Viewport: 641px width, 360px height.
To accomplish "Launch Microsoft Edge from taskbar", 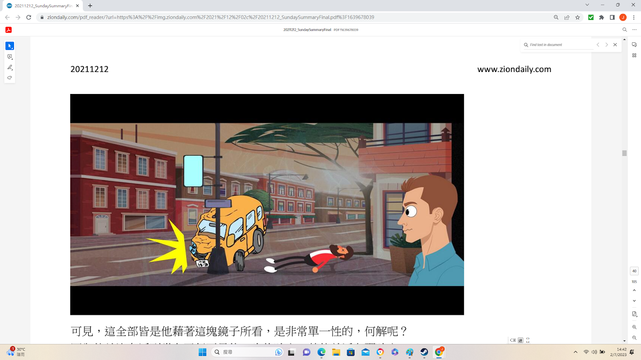I will tap(321, 352).
